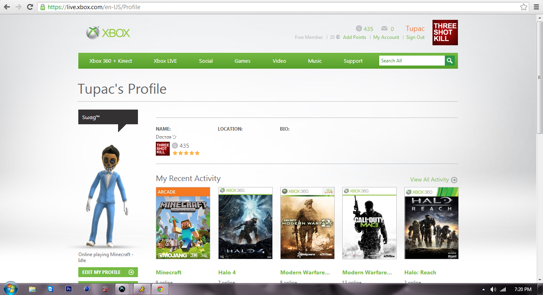Open Photoshop from the taskbar
This screenshot has width=543, height=295.
click(x=68, y=289)
